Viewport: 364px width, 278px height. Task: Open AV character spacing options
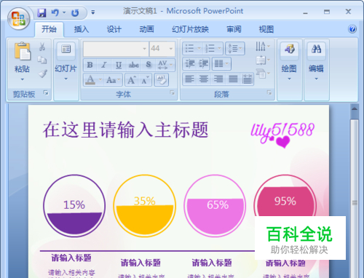click(x=165, y=65)
